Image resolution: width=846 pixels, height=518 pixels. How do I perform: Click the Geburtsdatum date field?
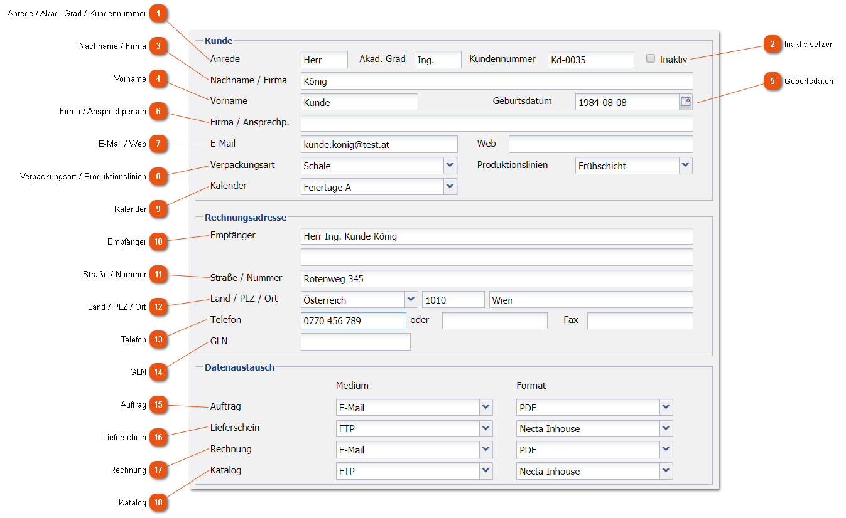coord(627,102)
